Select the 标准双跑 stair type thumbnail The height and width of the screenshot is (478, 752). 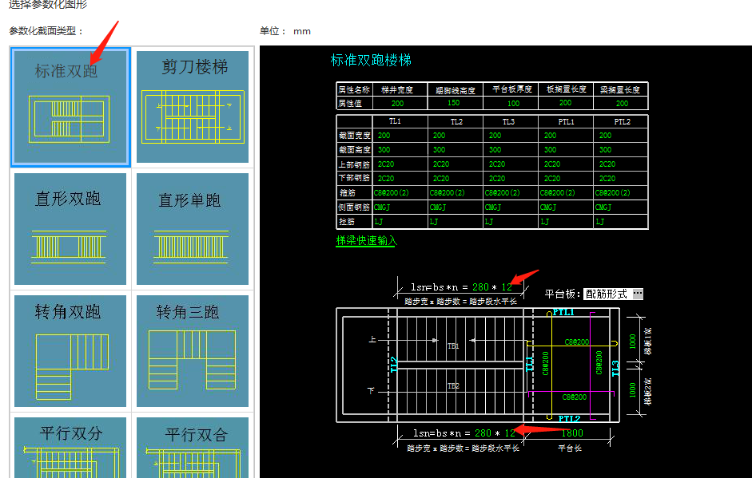[x=70, y=107]
